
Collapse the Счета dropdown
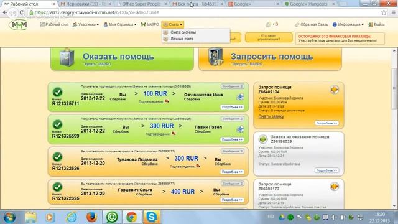pos(173,24)
